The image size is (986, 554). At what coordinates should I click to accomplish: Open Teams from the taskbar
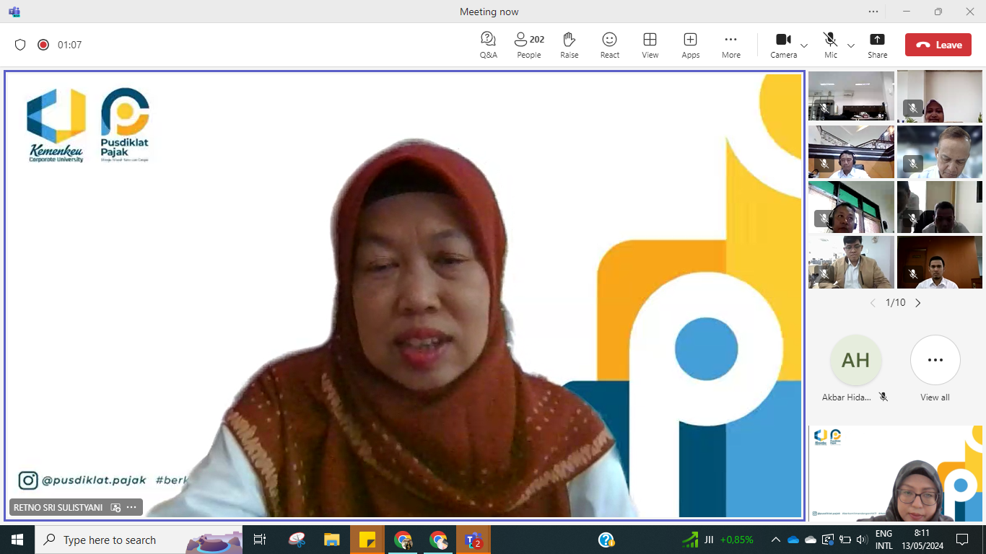click(x=474, y=539)
